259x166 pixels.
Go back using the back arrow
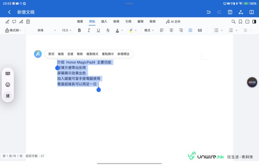[9, 12]
